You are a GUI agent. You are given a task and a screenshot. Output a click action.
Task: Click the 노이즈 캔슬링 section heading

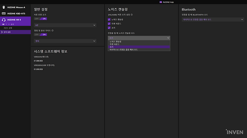(117, 9)
